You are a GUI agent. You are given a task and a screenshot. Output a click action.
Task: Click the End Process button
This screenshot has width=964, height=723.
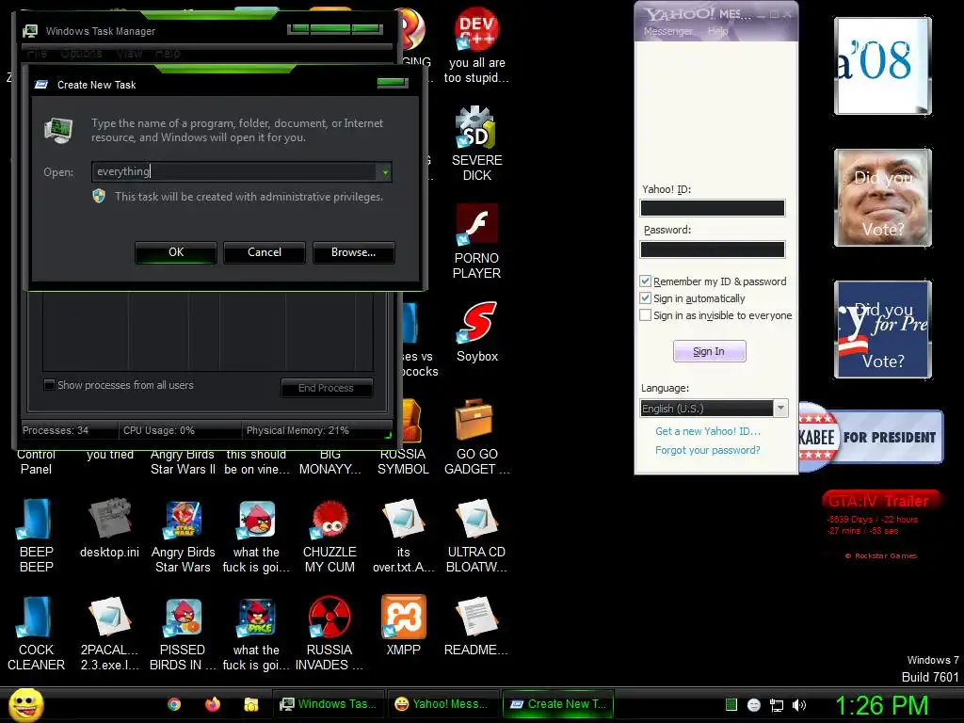(327, 388)
